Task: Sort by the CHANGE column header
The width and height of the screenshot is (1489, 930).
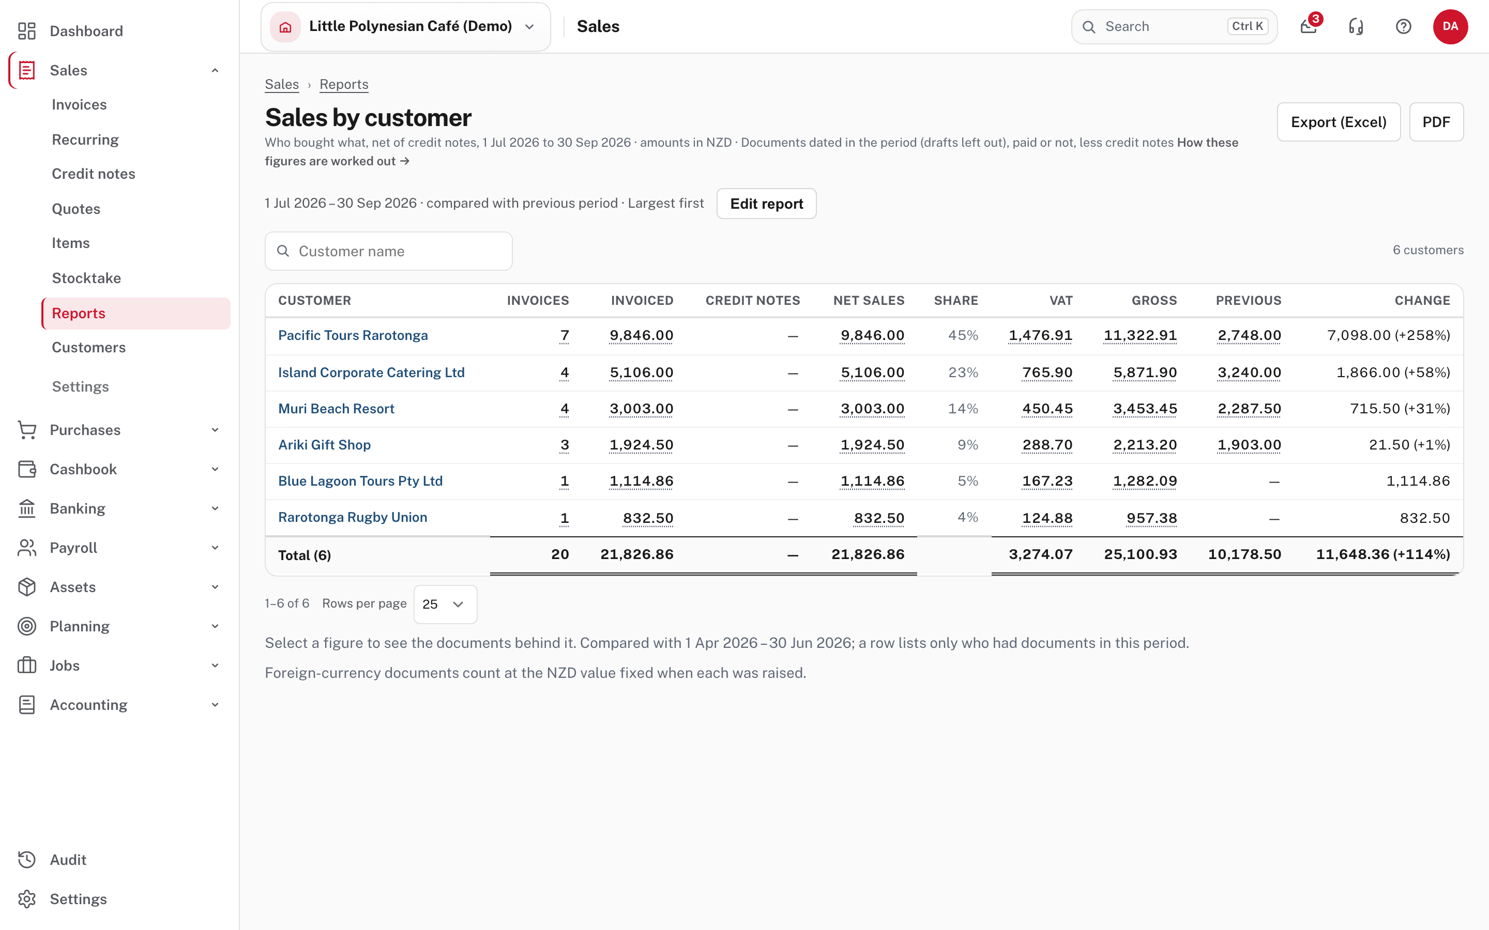Action: [1422, 301]
